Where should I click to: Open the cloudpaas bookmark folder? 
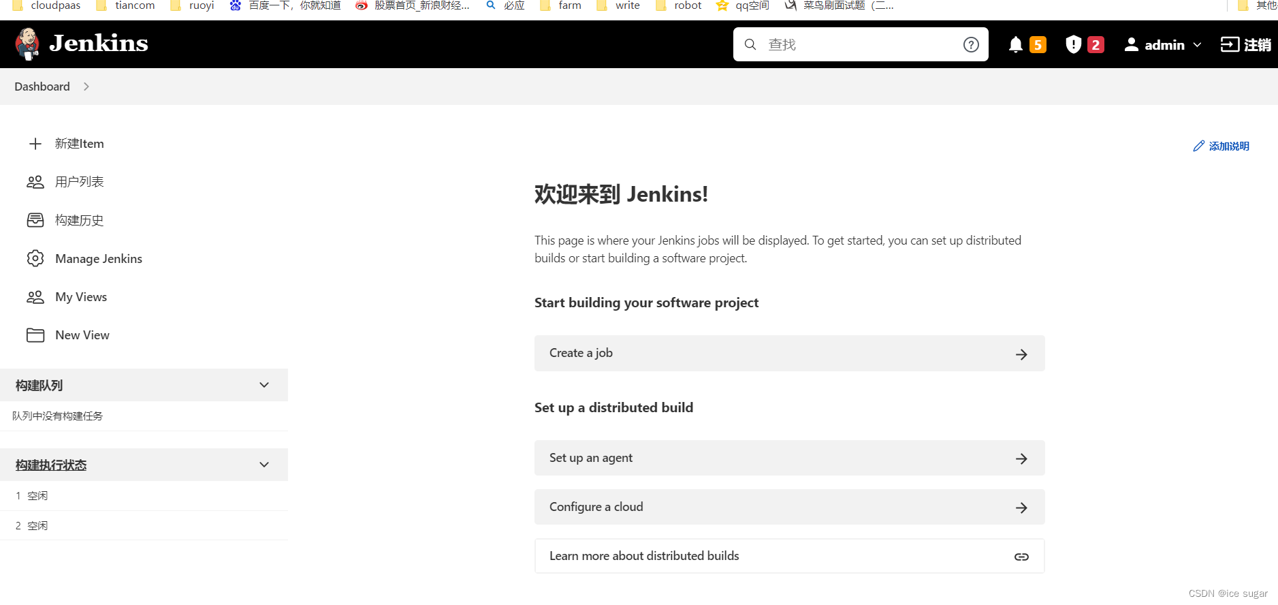click(x=46, y=5)
